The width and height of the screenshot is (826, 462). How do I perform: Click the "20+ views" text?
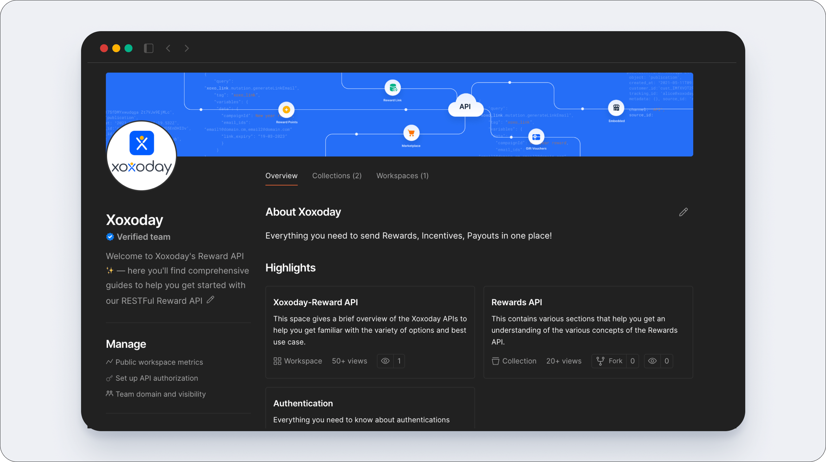click(564, 361)
